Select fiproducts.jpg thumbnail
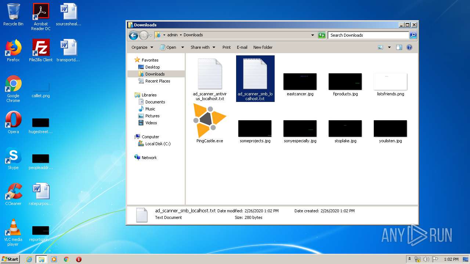The width and height of the screenshot is (470, 264). (345, 84)
